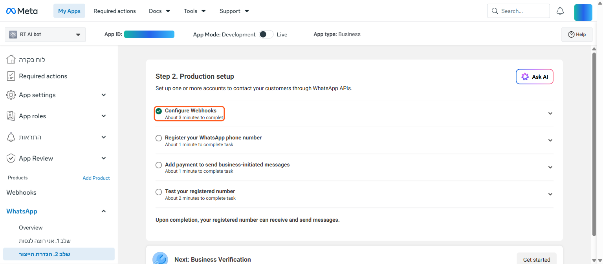Viewport: 603px width, 264px height.
Task: Click the search magnifier icon
Action: pos(495,11)
